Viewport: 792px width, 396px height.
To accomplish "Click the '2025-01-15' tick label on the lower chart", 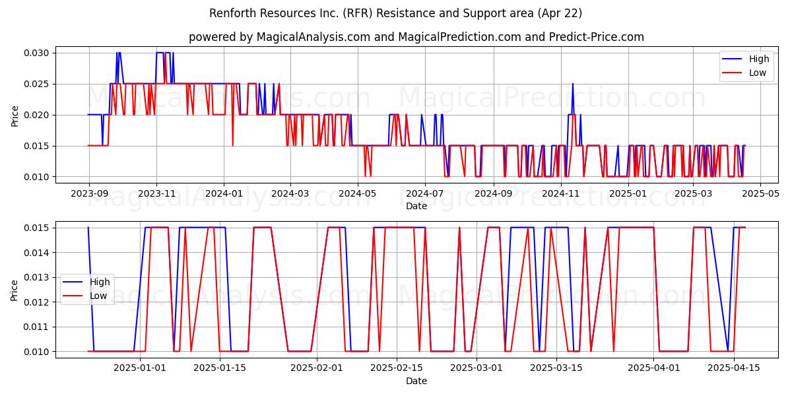I will [220, 368].
